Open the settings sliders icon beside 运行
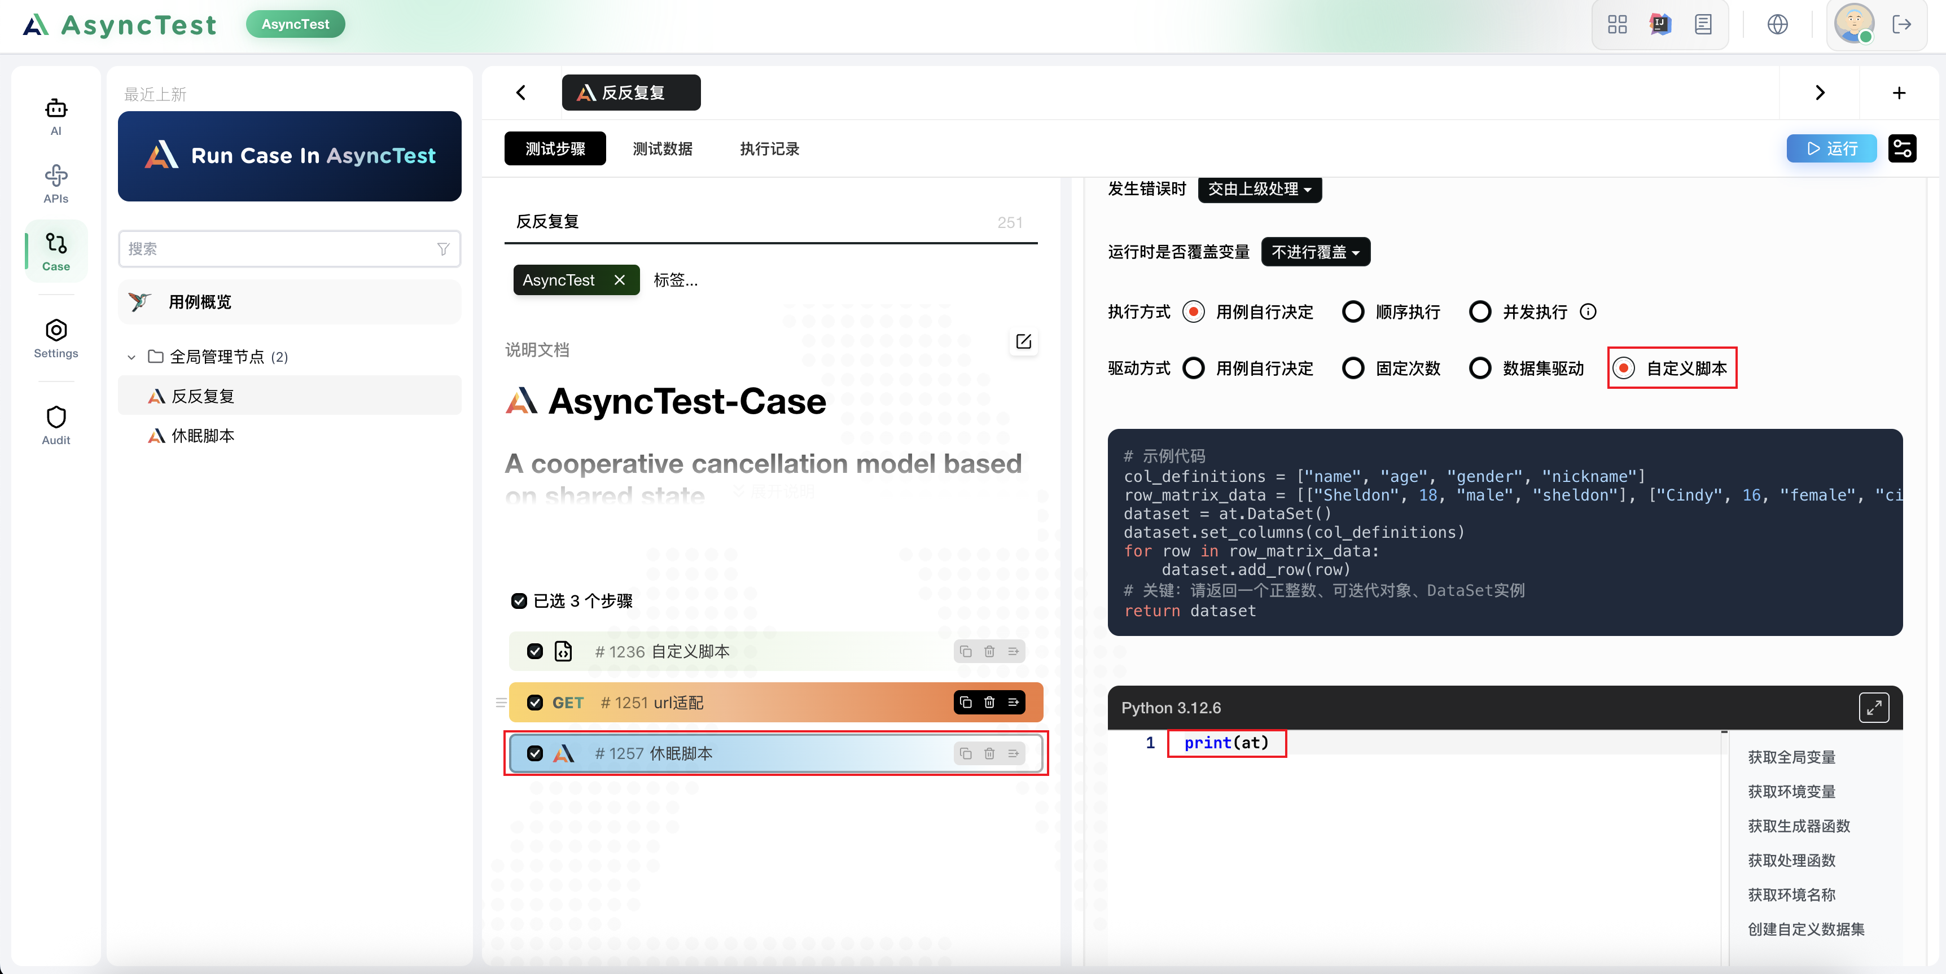The image size is (1946, 974). coord(1901,148)
